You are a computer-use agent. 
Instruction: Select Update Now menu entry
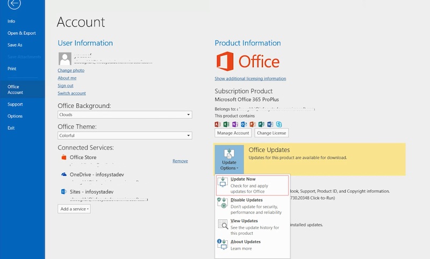coord(252,185)
